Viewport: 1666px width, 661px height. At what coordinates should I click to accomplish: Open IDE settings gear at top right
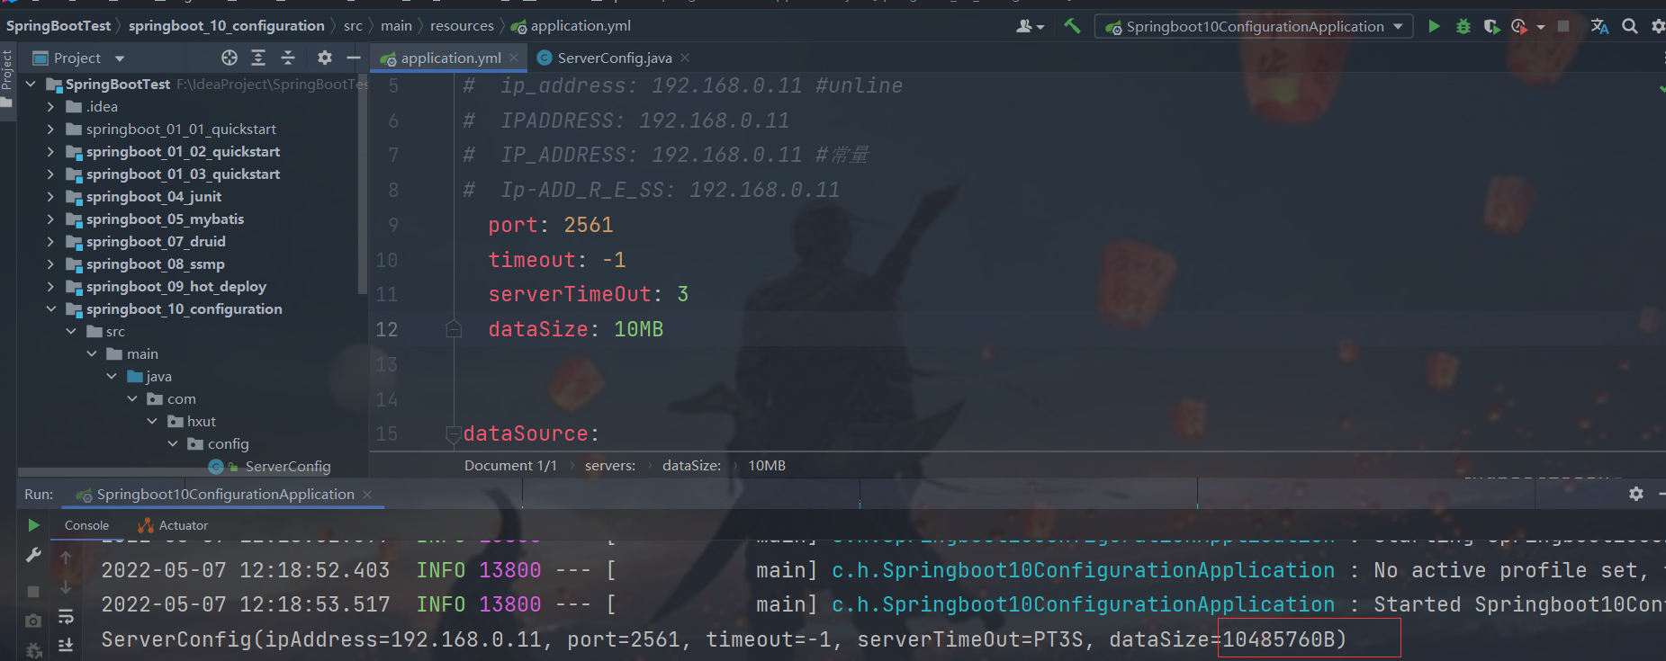[1658, 26]
